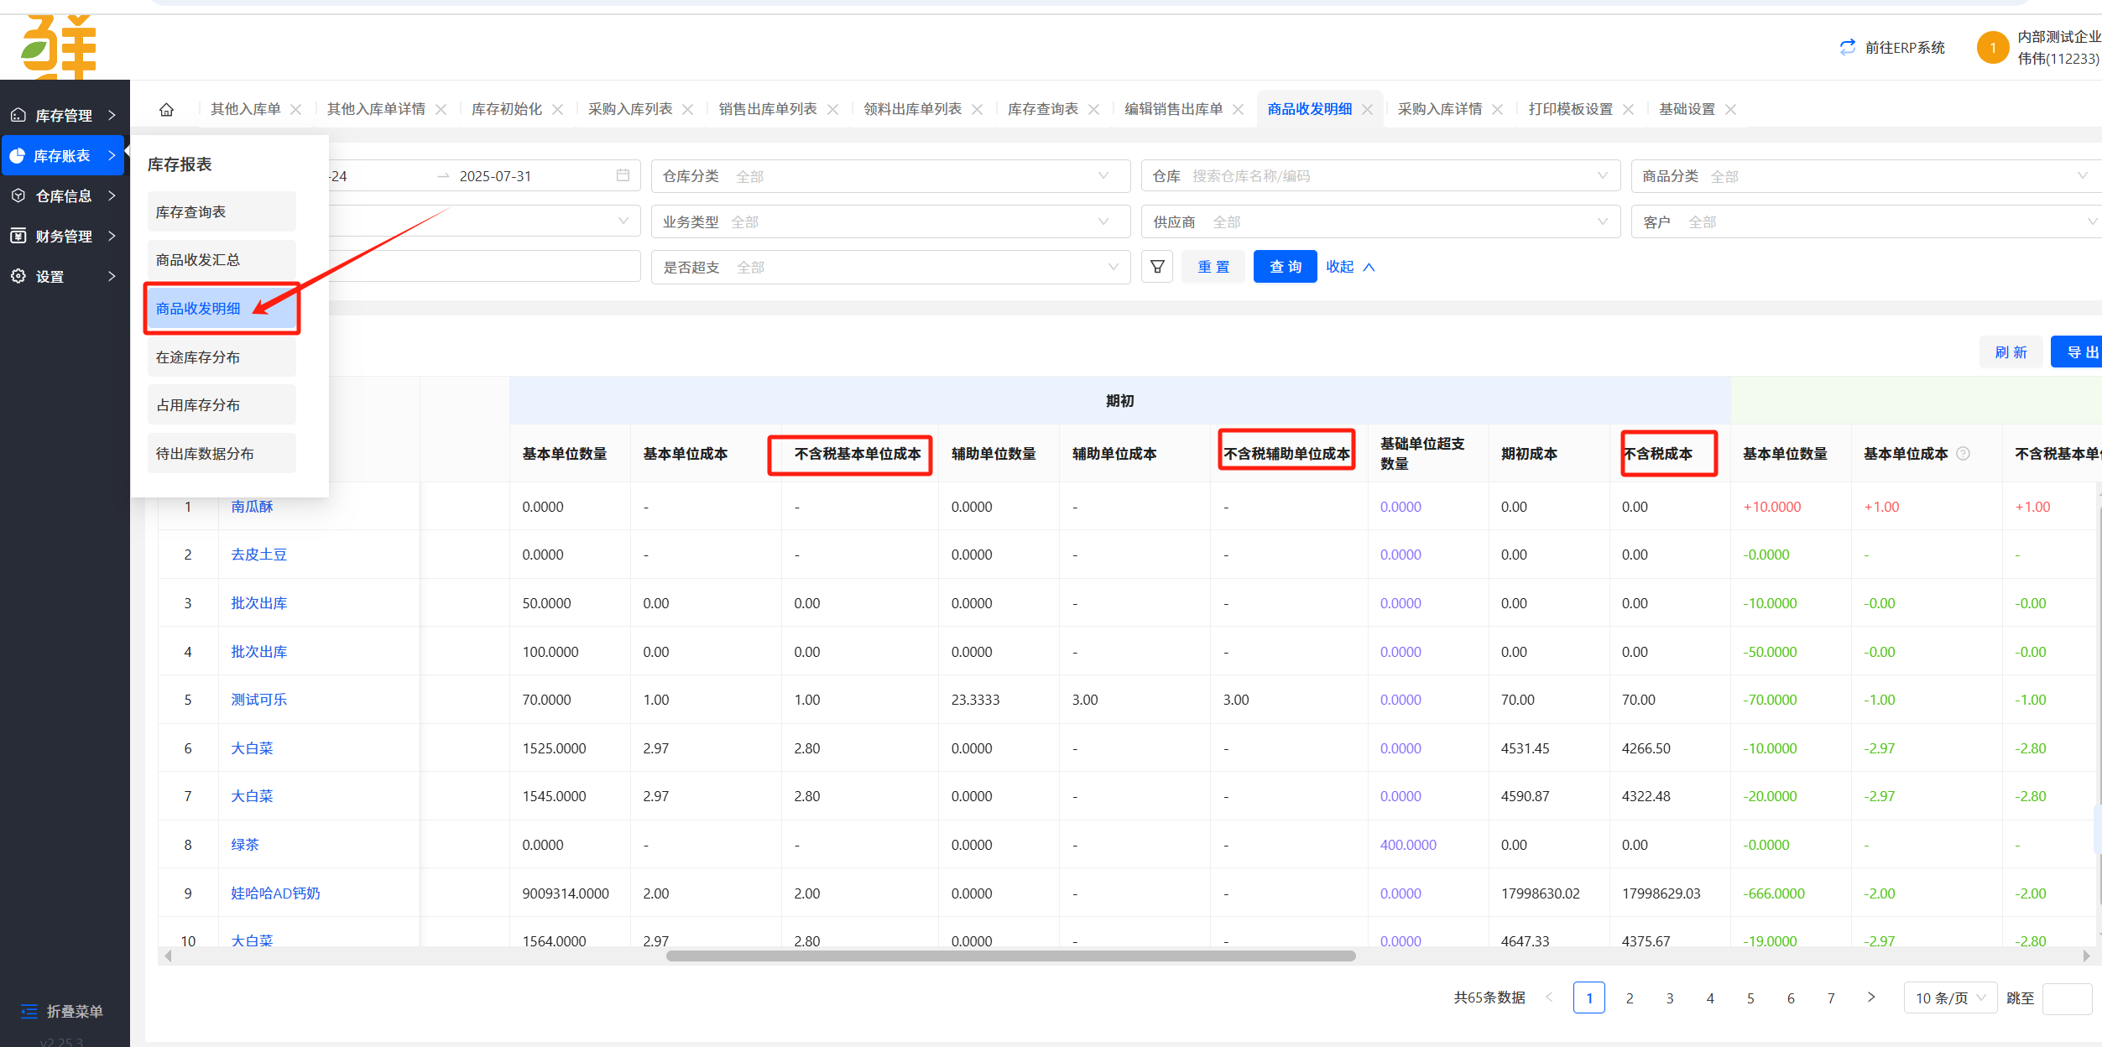Go to page 2
The width and height of the screenshot is (2102, 1047).
[x=1629, y=998]
